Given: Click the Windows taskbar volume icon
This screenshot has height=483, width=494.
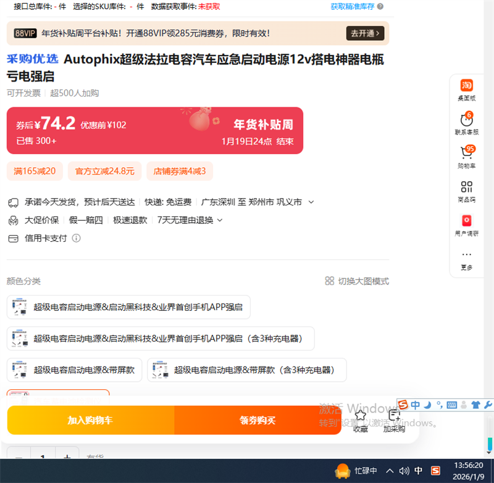Looking at the screenshot, I should coord(404,471).
